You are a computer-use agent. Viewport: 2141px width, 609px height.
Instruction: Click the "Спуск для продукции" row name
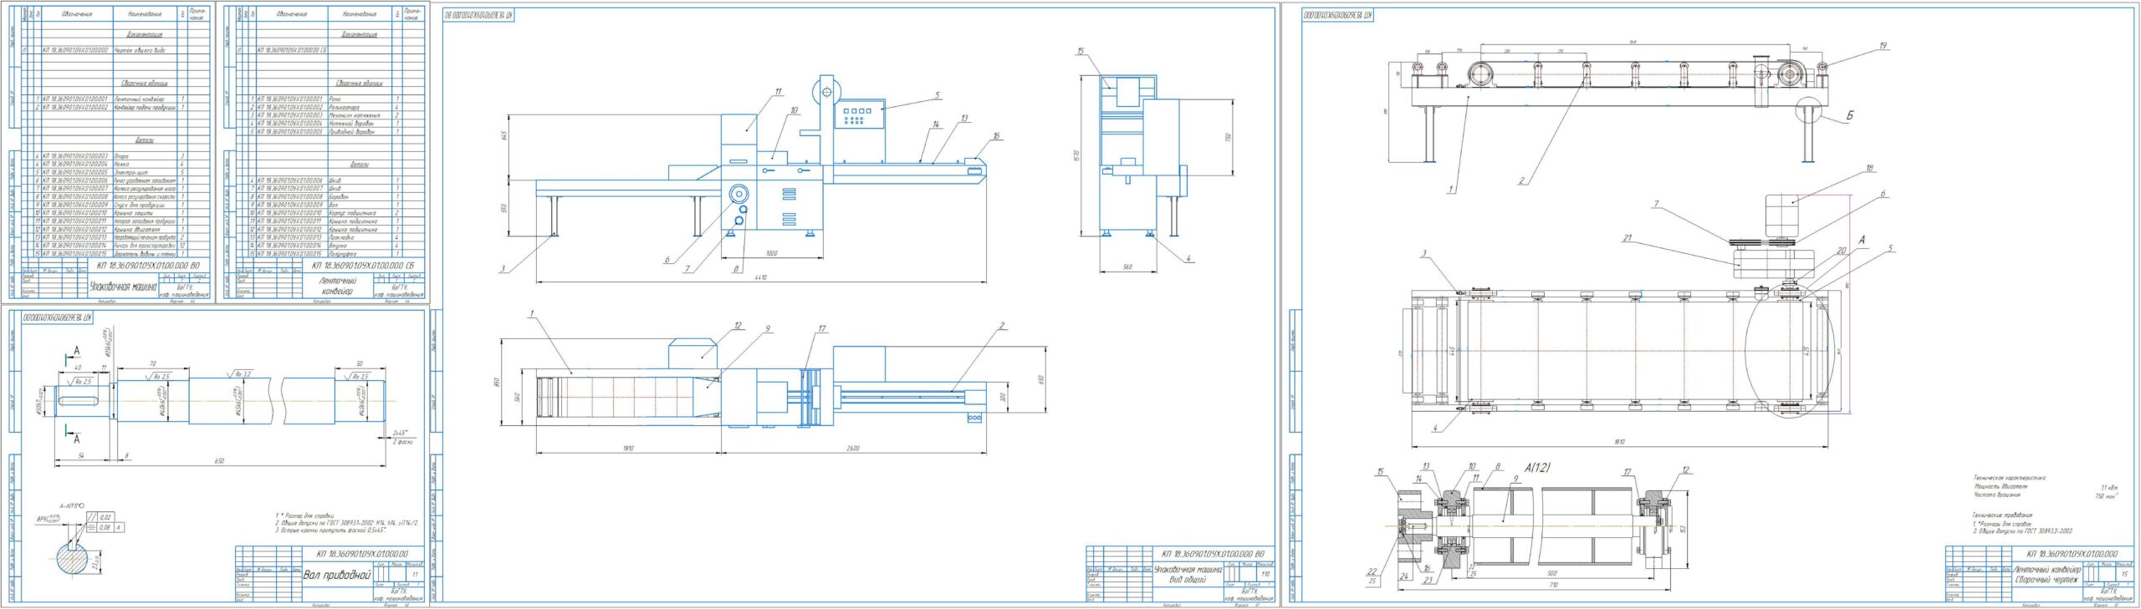(139, 205)
